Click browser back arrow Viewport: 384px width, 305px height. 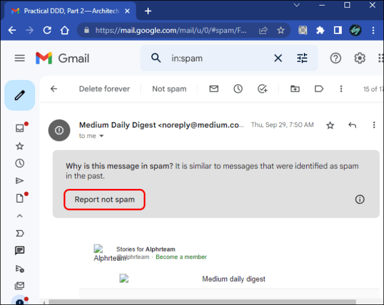pyautogui.click(x=12, y=31)
